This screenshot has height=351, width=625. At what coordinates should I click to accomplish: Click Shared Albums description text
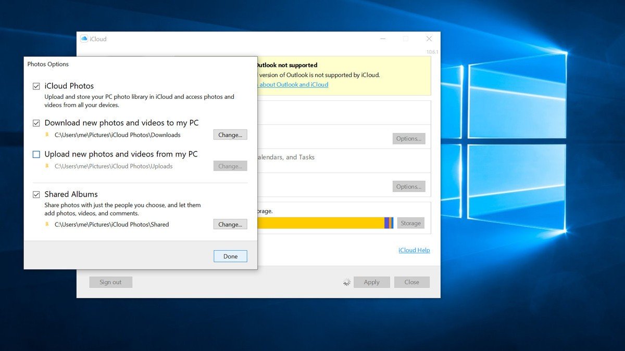tap(122, 209)
